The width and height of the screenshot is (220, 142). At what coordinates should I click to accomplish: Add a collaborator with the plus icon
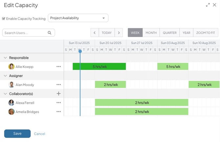58,93
